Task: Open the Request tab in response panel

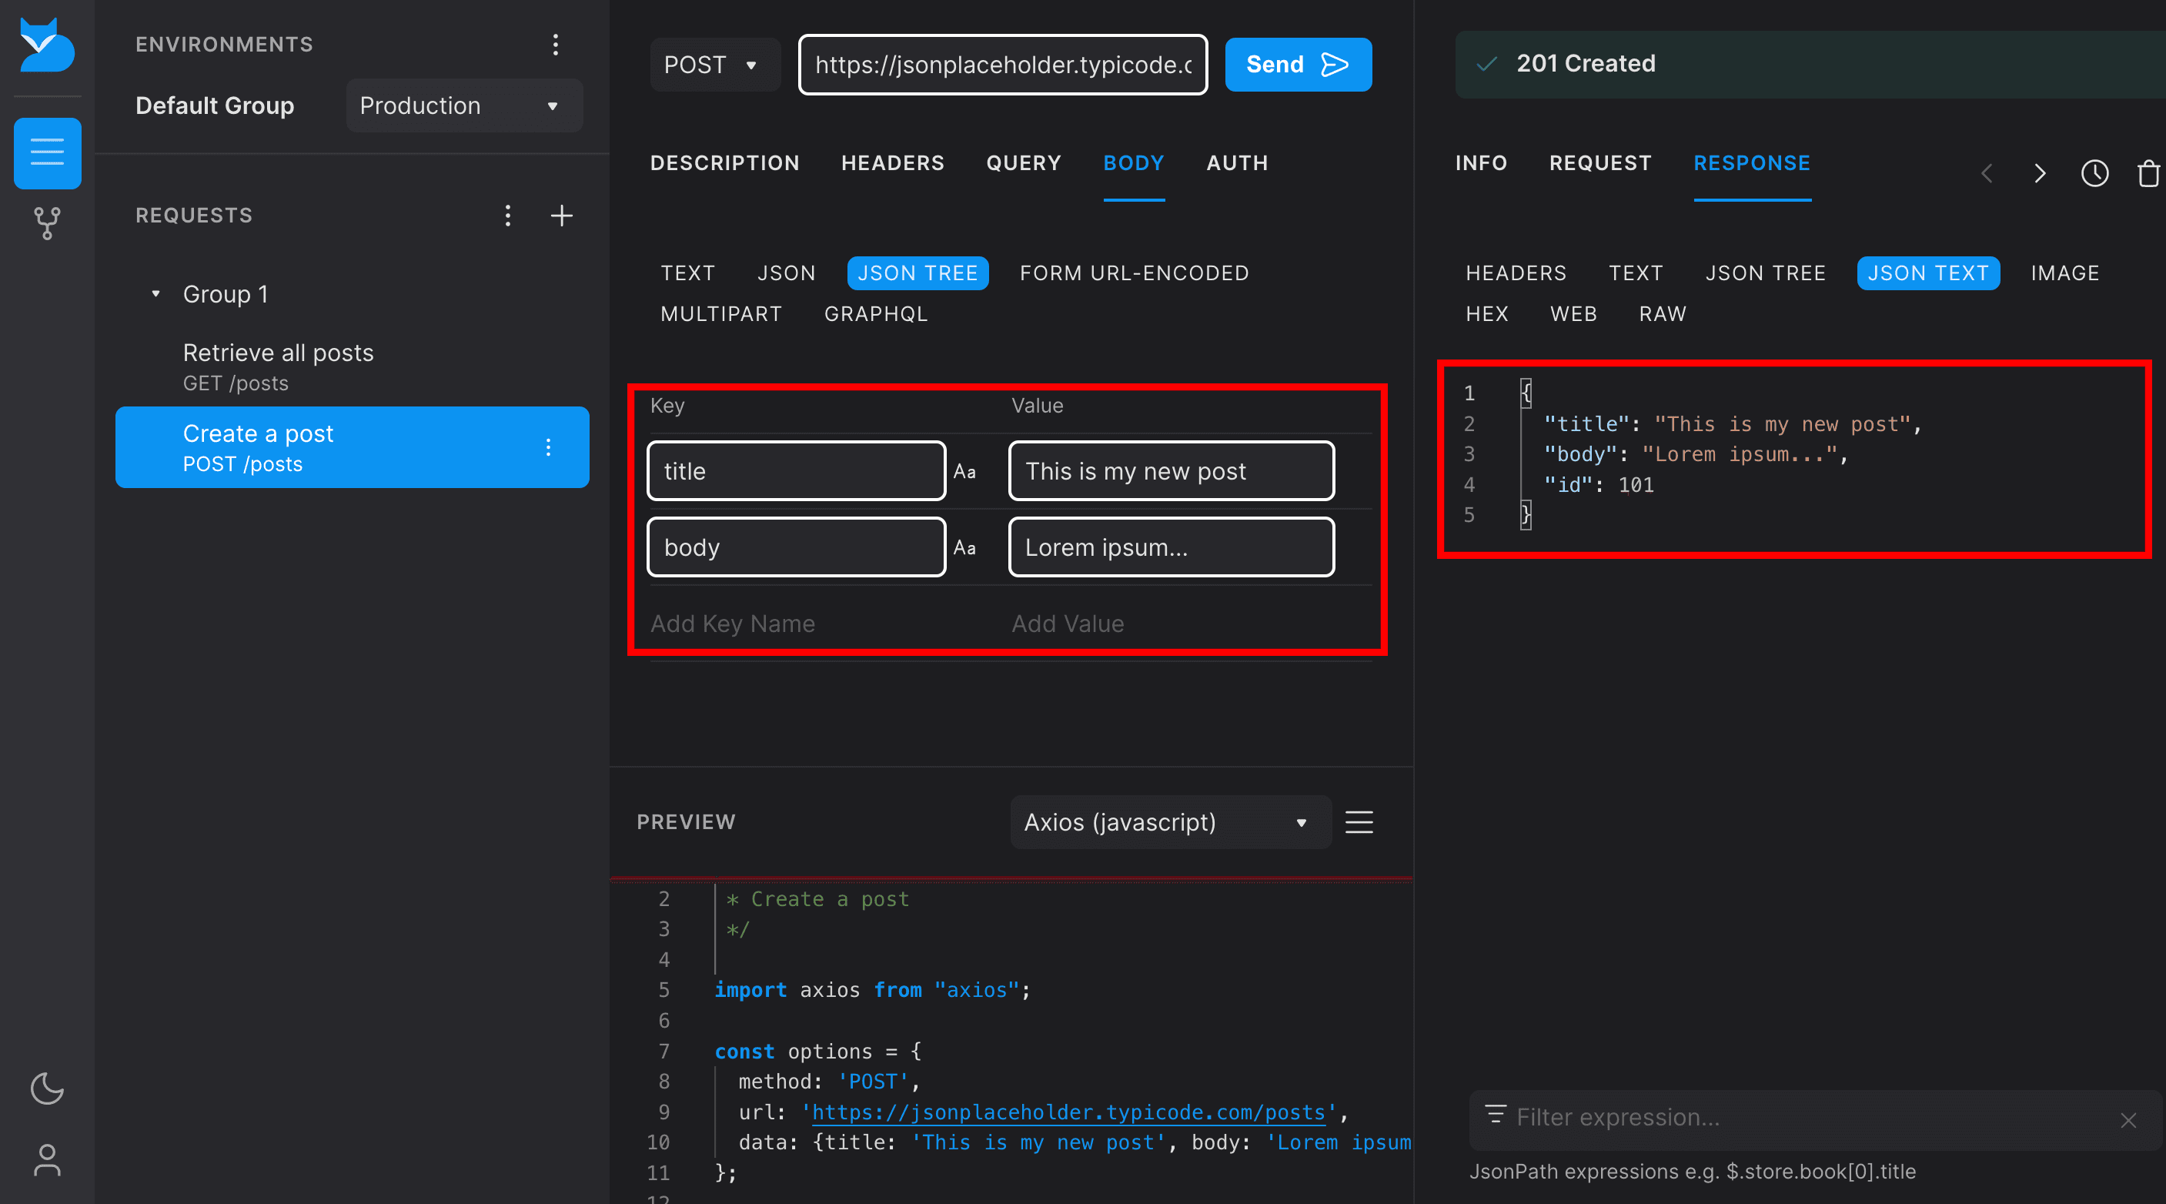Action: click(1601, 163)
